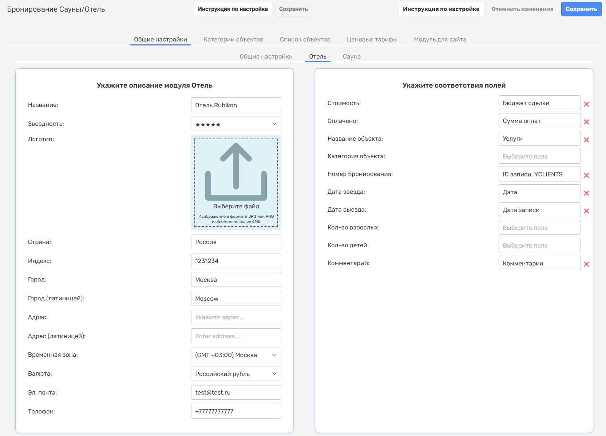Focus the Адрес input field
The width and height of the screenshot is (606, 436).
(236, 317)
